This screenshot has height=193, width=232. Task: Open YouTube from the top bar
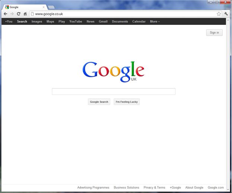[76, 22]
